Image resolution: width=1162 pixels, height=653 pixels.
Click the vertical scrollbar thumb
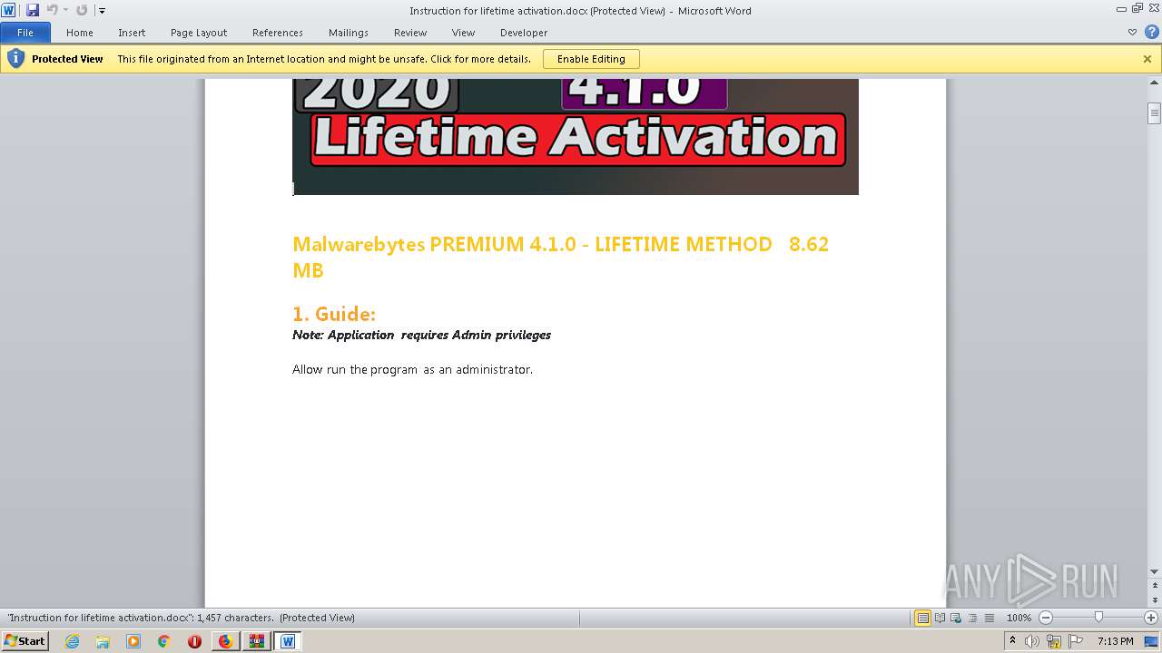point(1155,113)
